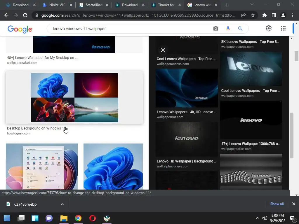Screen dimensions: 299x224
Task: Toggle the Chrome side panel icon
Action: 274,15
